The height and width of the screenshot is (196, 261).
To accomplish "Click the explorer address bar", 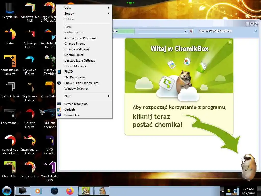I will pyautogui.click(x=148, y=31).
